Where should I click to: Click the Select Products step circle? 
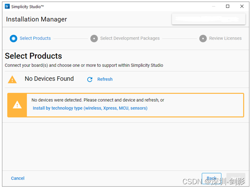[13, 38]
